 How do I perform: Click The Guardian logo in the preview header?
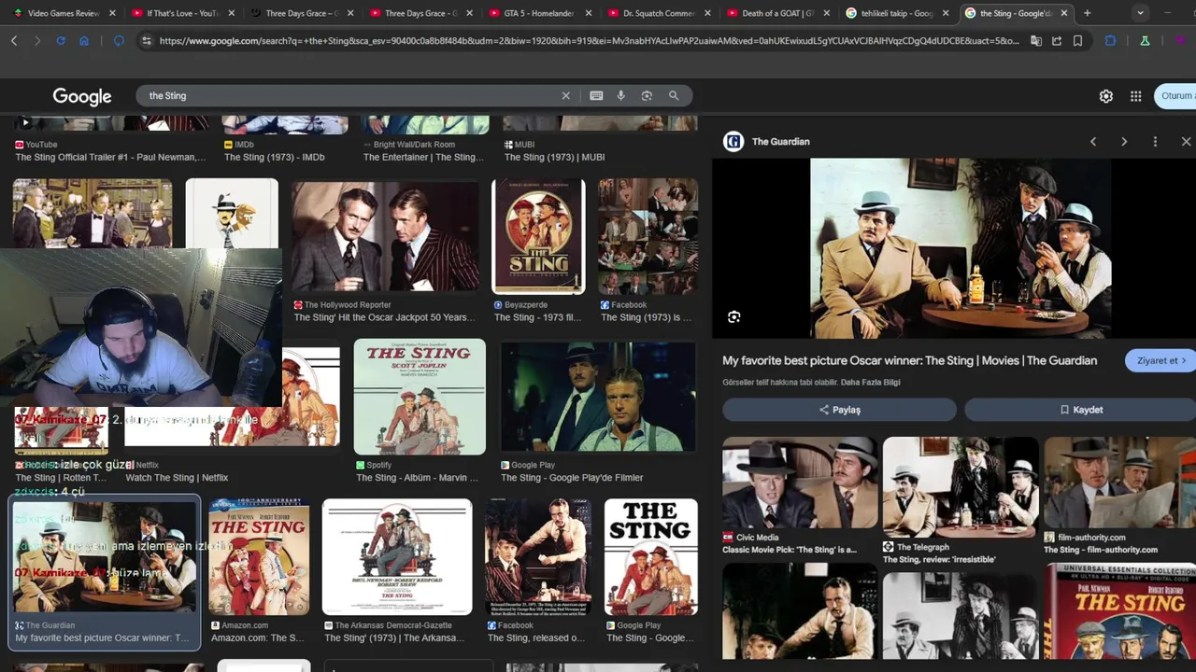(x=733, y=142)
